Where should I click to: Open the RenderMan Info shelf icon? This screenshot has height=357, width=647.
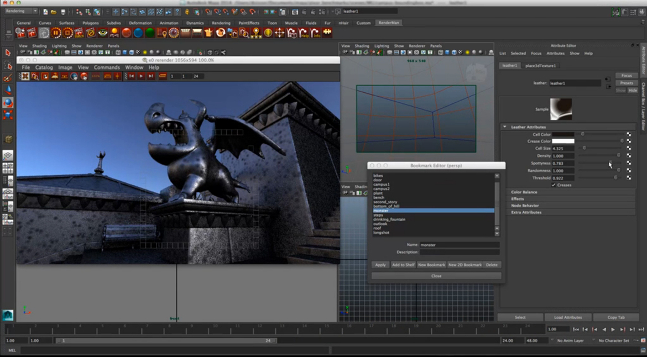pyautogui.click(x=316, y=33)
